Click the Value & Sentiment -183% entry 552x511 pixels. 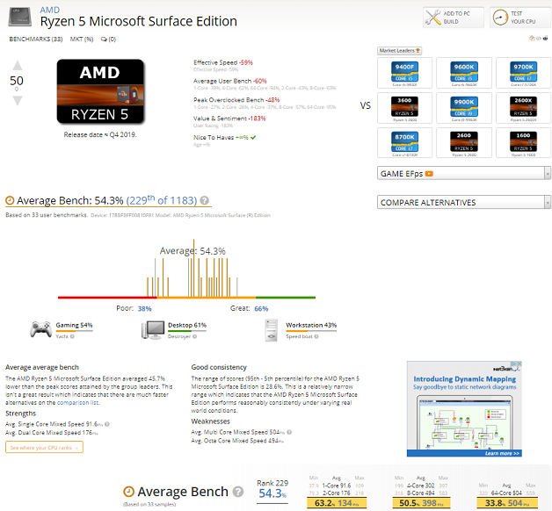click(229, 119)
